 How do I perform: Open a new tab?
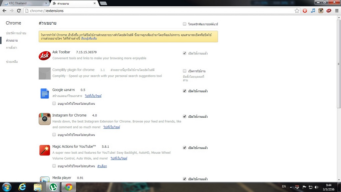tap(103, 3)
